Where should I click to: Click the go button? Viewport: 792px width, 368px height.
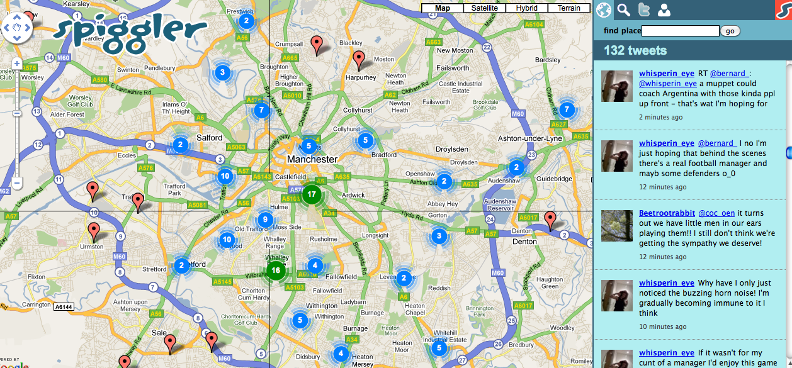[x=730, y=31]
